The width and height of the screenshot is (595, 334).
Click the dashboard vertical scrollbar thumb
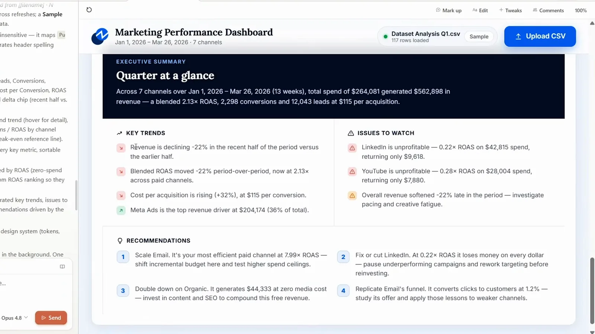coord(592,291)
